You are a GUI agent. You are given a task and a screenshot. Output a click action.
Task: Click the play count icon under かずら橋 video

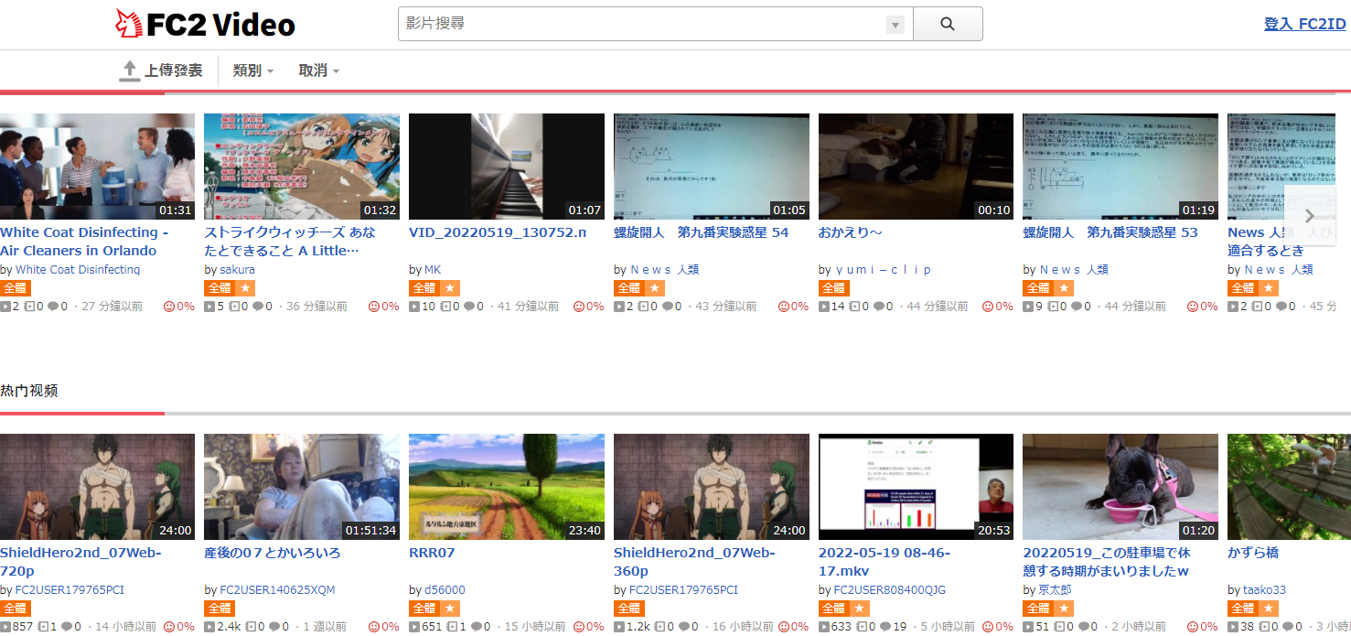pos(1233,627)
